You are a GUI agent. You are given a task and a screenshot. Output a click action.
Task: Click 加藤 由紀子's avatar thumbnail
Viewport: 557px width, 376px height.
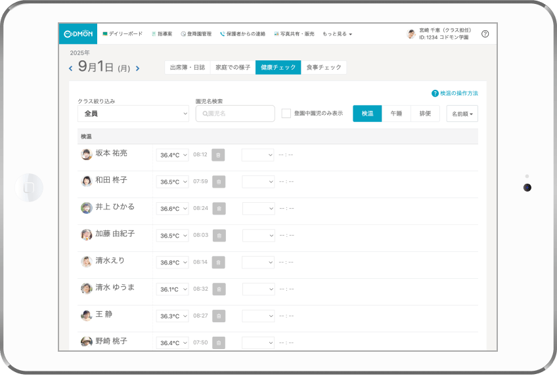click(86, 235)
